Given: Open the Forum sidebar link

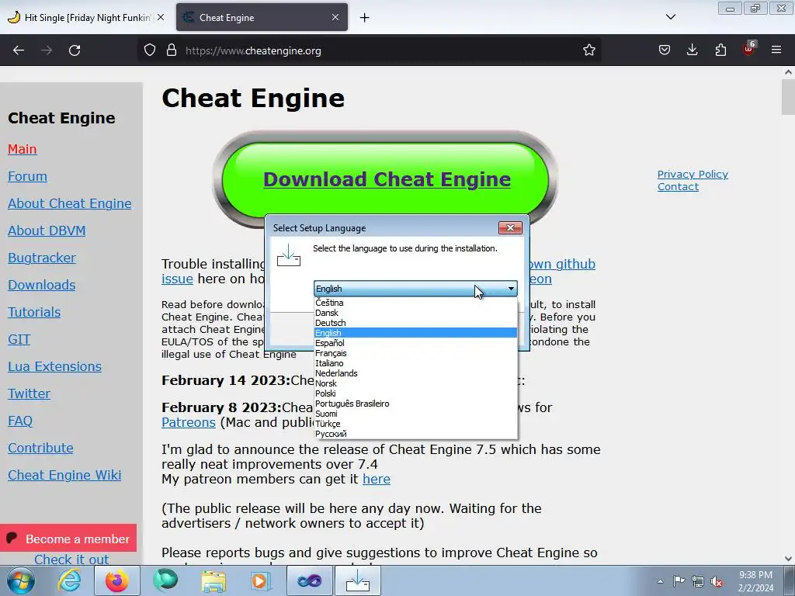Looking at the screenshot, I should pos(27,176).
